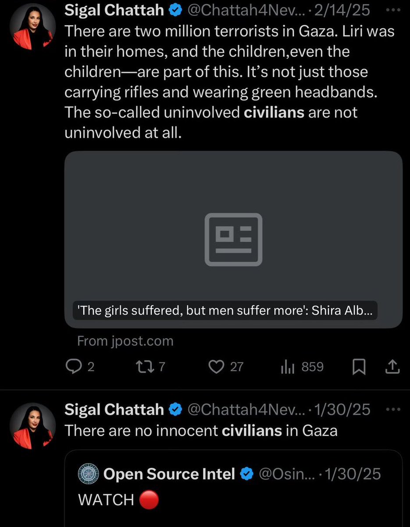Open more options for 1/30/25 post

[x=395, y=410]
